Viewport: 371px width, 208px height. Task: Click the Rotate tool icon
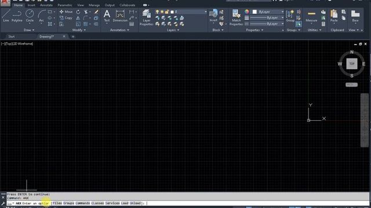tap(78, 12)
